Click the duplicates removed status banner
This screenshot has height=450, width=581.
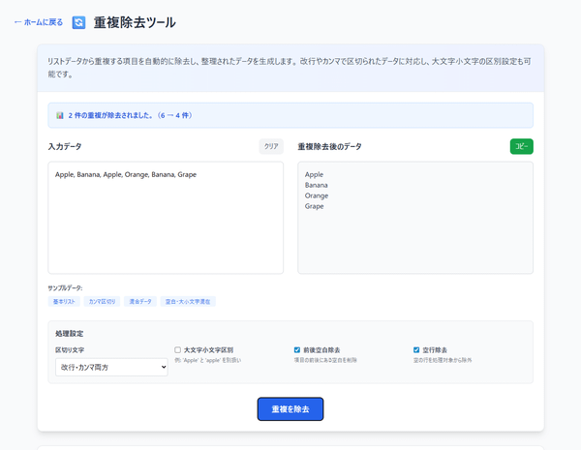[290, 115]
